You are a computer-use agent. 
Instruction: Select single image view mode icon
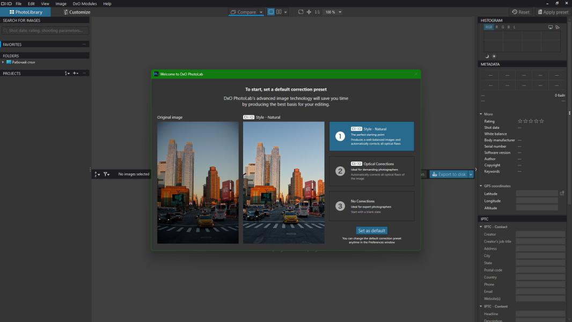(271, 12)
